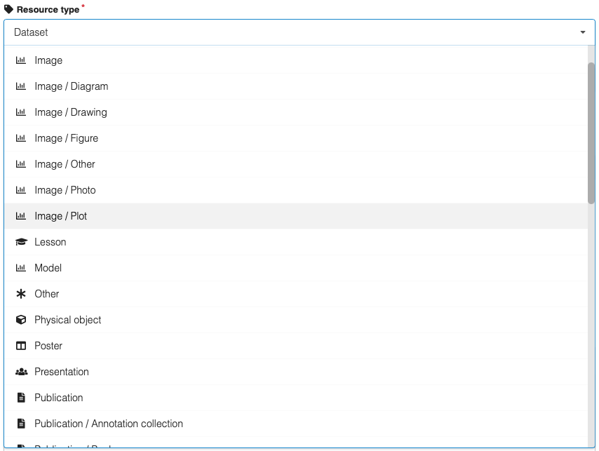This screenshot has width=599, height=451.
Task: Collapse the dropdown using the caret arrow
Action: [582, 32]
